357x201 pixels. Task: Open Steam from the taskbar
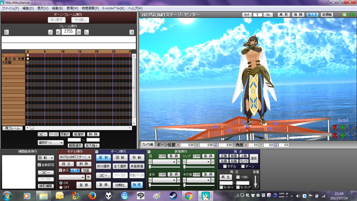[x=173, y=196]
